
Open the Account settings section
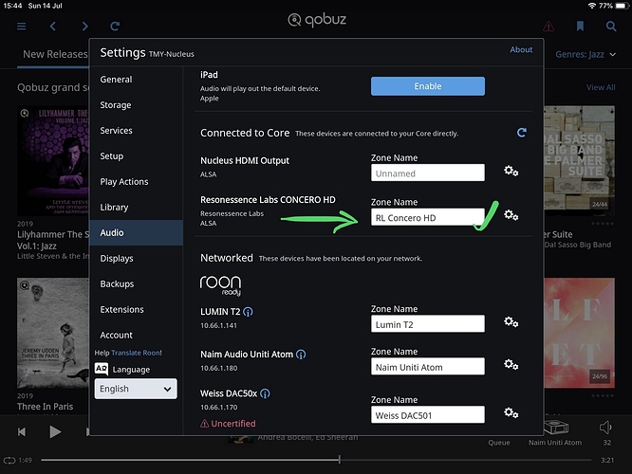pos(116,335)
